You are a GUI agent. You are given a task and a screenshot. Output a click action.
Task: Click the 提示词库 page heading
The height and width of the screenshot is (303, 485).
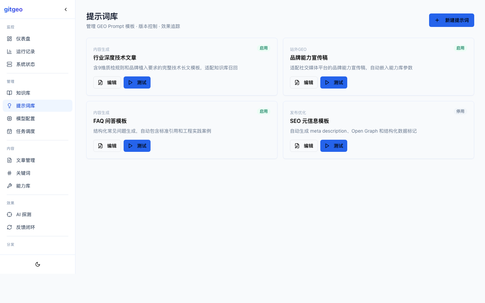click(x=102, y=16)
